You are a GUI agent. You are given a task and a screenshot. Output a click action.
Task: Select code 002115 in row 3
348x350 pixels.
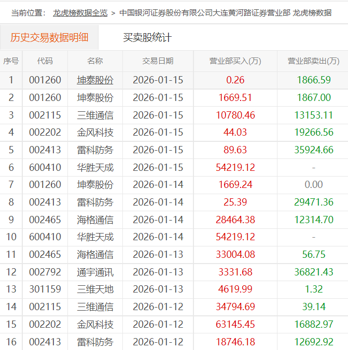click(45, 115)
